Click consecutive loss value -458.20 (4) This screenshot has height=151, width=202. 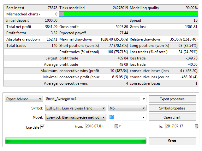point(189,77)
